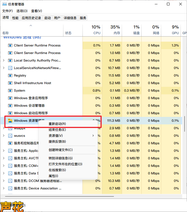
Task: Sort by the 网络 column header
Action: pyautogui.click(x=151, y=30)
